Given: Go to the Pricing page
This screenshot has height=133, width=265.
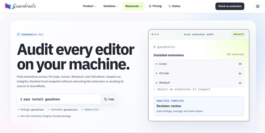Looking at the screenshot, I should pos(155,6).
